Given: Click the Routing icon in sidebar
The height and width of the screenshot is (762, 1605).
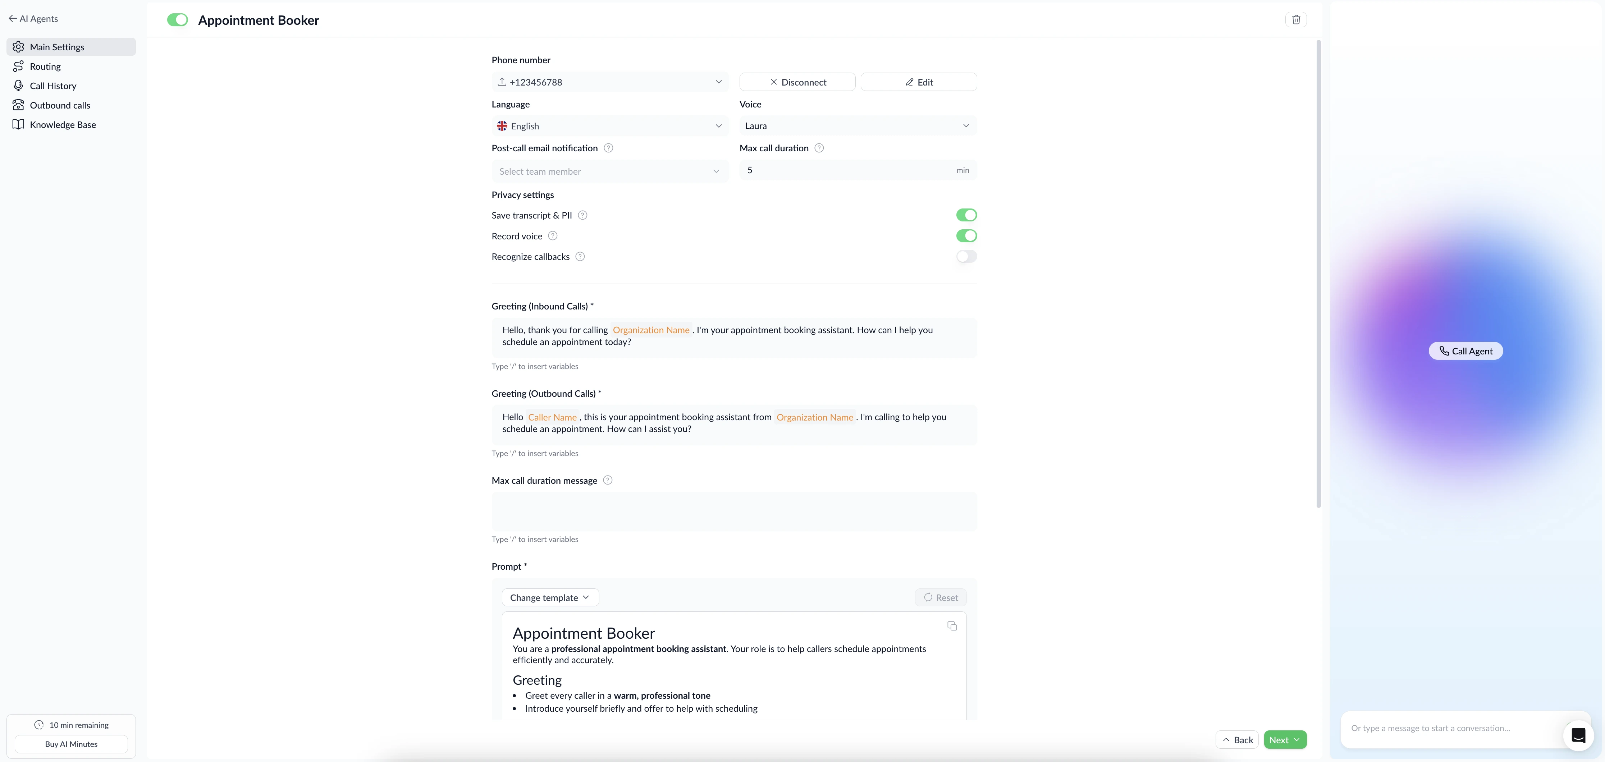Looking at the screenshot, I should pyautogui.click(x=19, y=66).
